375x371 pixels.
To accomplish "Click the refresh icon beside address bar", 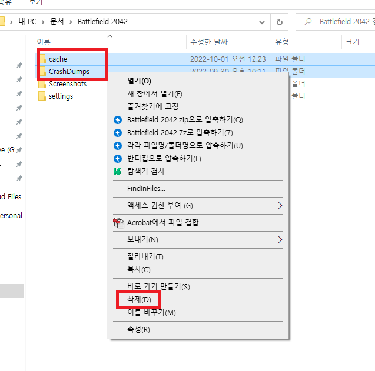I will coord(279,22).
